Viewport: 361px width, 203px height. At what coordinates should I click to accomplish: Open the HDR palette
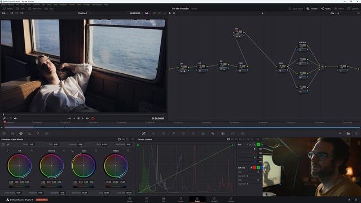(x=29, y=133)
